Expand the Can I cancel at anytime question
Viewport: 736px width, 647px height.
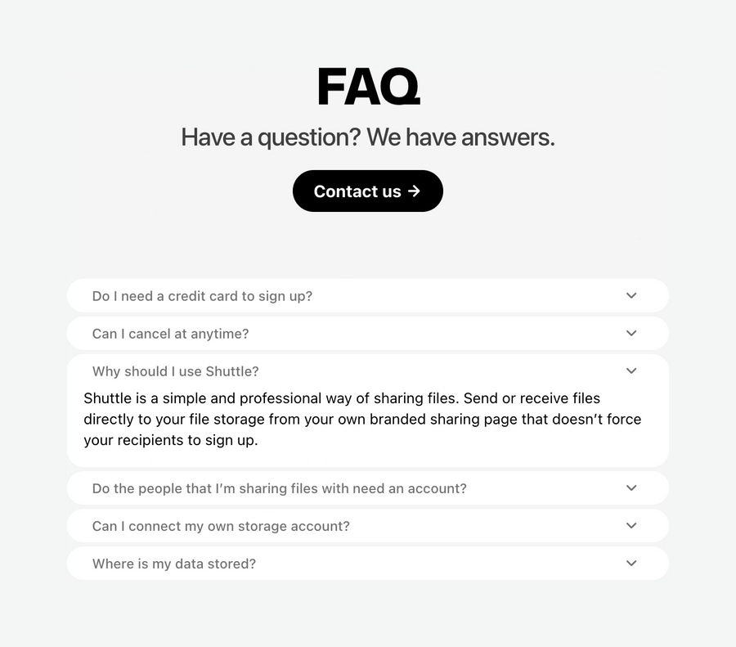click(171, 333)
